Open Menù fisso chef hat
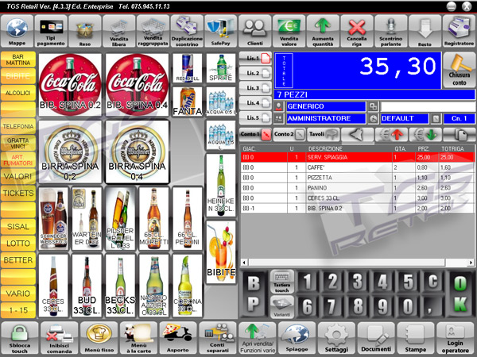 tap(99, 338)
